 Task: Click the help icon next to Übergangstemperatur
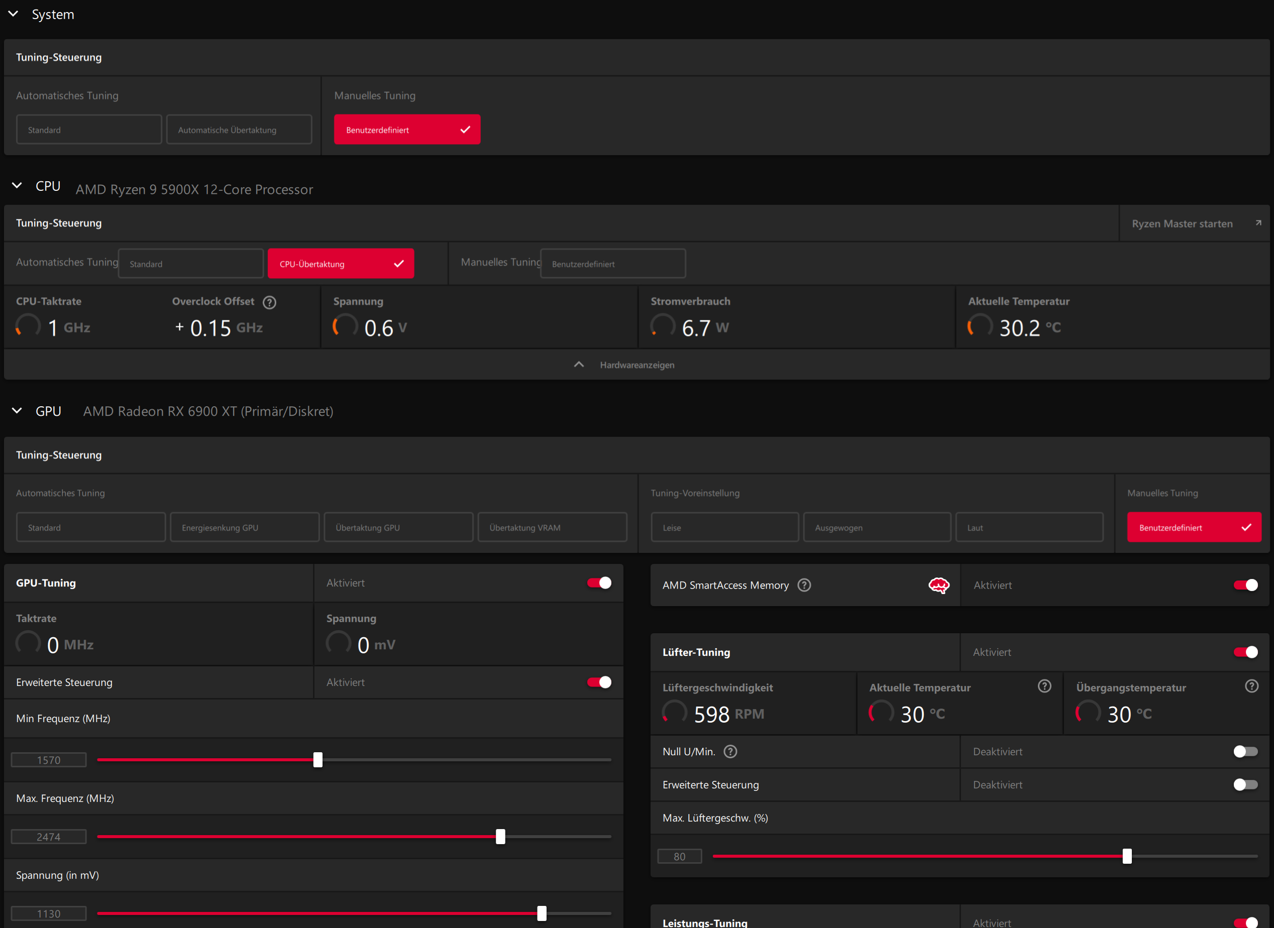[x=1251, y=686]
